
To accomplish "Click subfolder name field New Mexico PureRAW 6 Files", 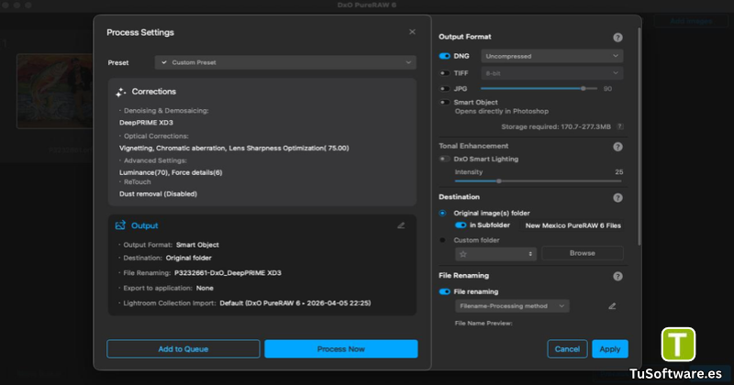I will [x=573, y=225].
